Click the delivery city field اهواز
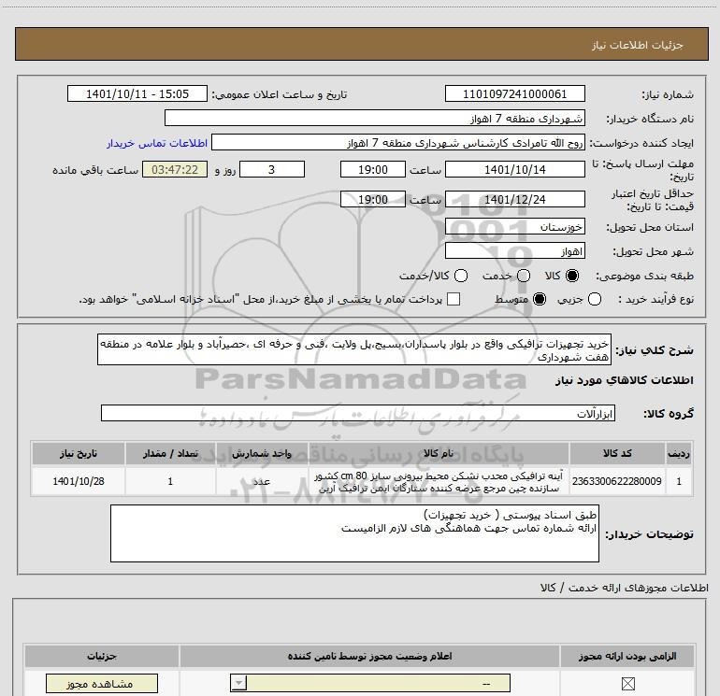The width and height of the screenshot is (720, 696). tap(514, 251)
